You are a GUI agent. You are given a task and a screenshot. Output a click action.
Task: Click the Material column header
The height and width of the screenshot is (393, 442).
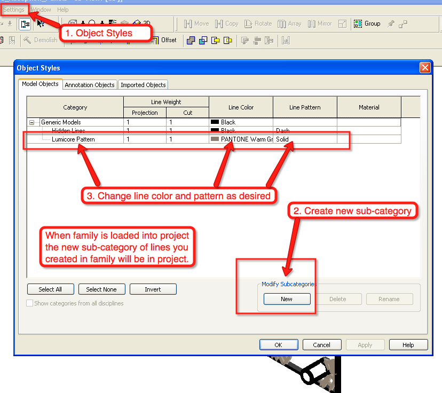[x=369, y=107]
